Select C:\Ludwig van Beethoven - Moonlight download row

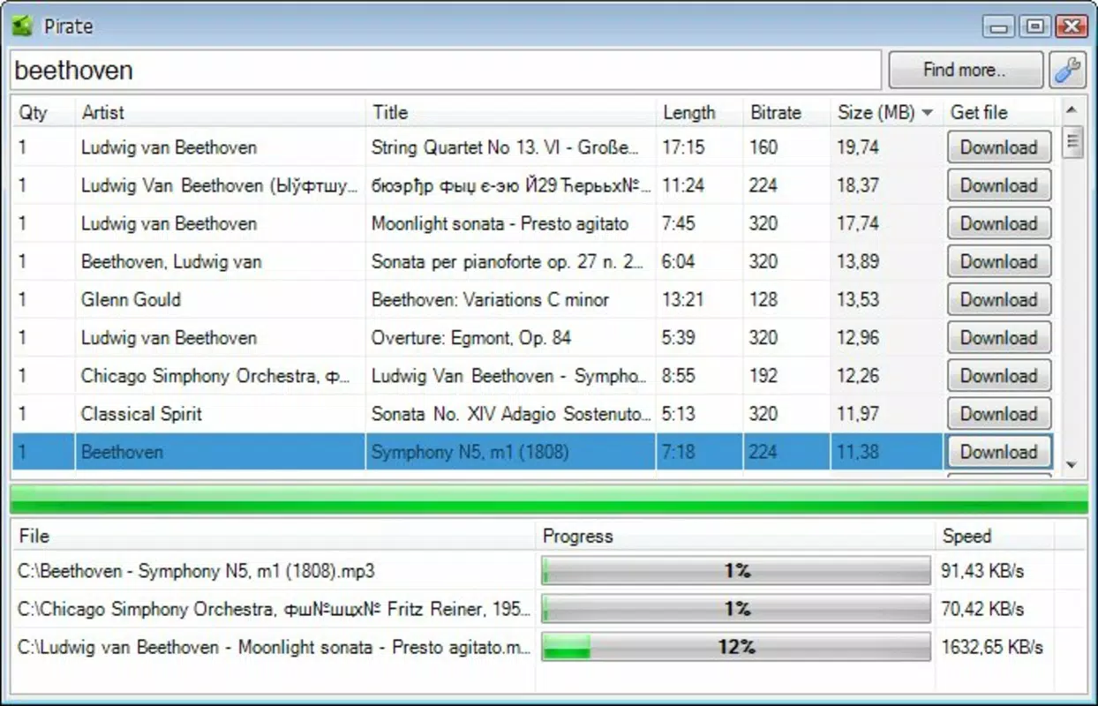(548, 647)
